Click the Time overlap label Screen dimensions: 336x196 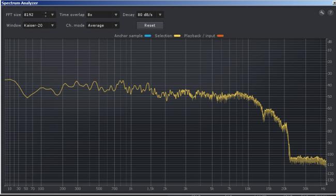[x=72, y=14]
